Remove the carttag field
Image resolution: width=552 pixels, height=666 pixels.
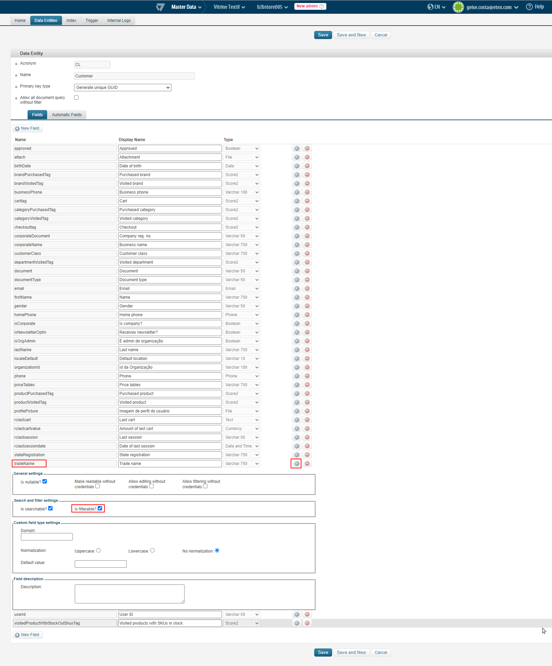coord(307,201)
